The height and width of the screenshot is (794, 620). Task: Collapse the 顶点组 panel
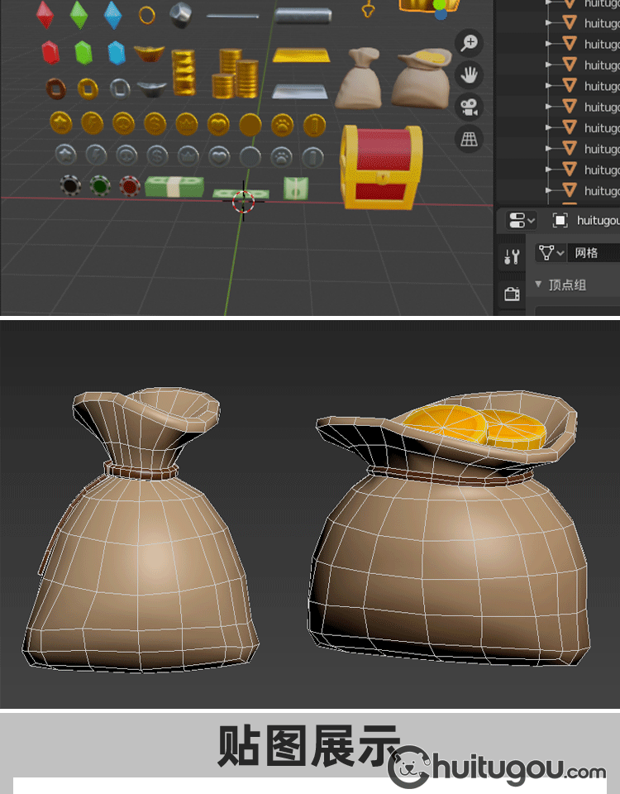click(538, 285)
